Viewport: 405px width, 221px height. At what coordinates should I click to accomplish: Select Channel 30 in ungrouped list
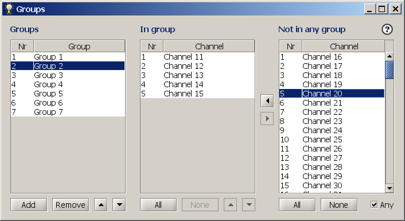pyautogui.click(x=332, y=185)
